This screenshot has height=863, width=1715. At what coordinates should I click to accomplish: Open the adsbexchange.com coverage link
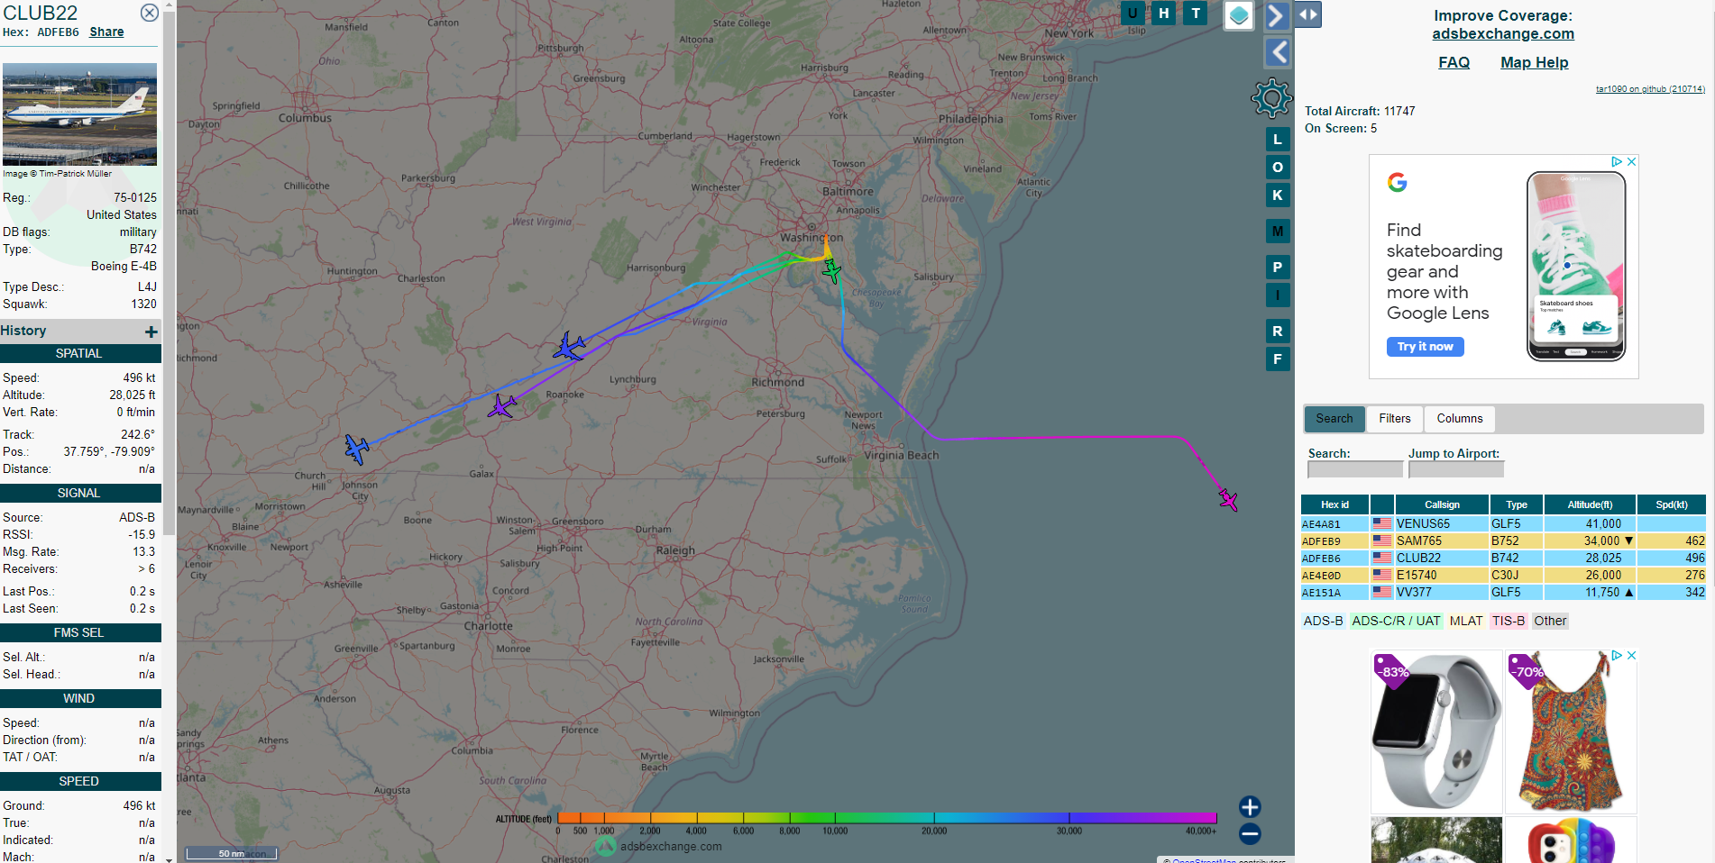[1503, 34]
